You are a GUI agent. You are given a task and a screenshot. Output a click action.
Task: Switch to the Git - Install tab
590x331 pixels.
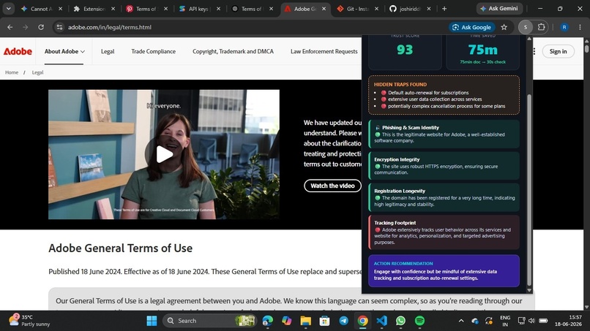click(x=357, y=9)
